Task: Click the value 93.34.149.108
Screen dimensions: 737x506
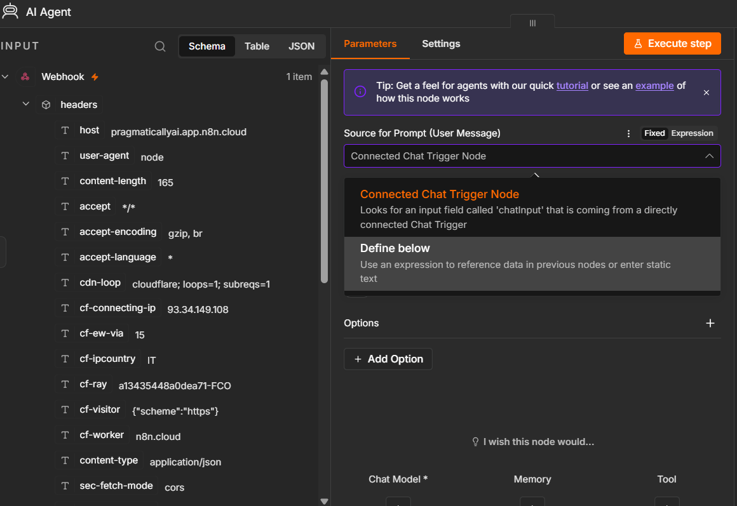Action: (198, 310)
